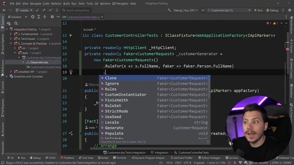Screen dimensions: 294x165
Task: Click the error indicator in editor corner
Action: coord(269,23)
